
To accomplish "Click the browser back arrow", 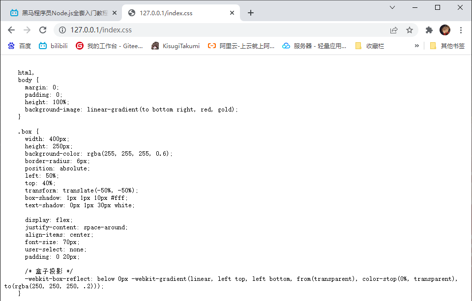I will (11, 30).
